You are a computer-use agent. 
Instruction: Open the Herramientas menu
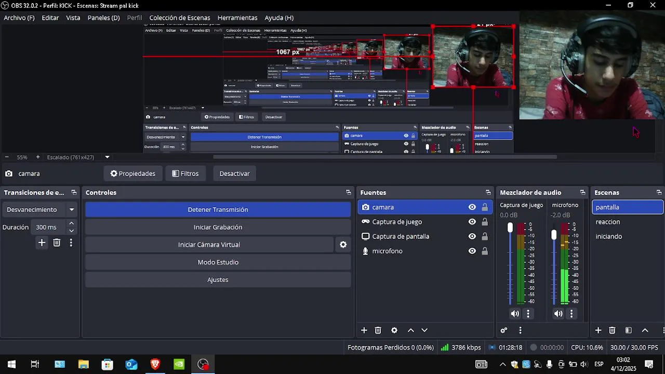pyautogui.click(x=237, y=18)
